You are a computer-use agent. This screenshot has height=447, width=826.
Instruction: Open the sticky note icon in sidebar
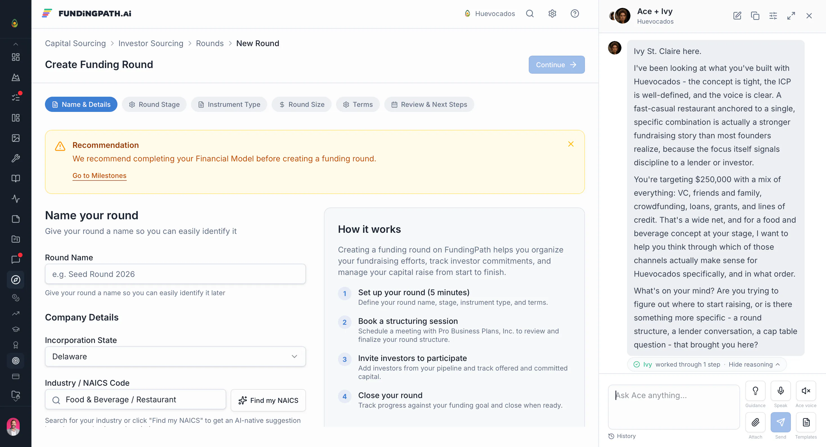pos(15,219)
